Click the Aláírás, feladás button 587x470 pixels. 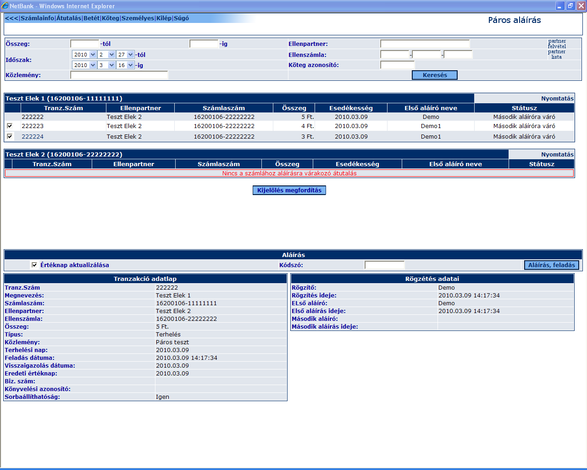pos(551,265)
